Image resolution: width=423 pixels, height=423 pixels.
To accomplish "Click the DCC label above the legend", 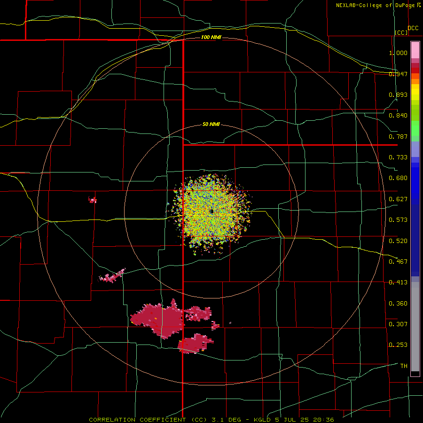I will [x=413, y=28].
